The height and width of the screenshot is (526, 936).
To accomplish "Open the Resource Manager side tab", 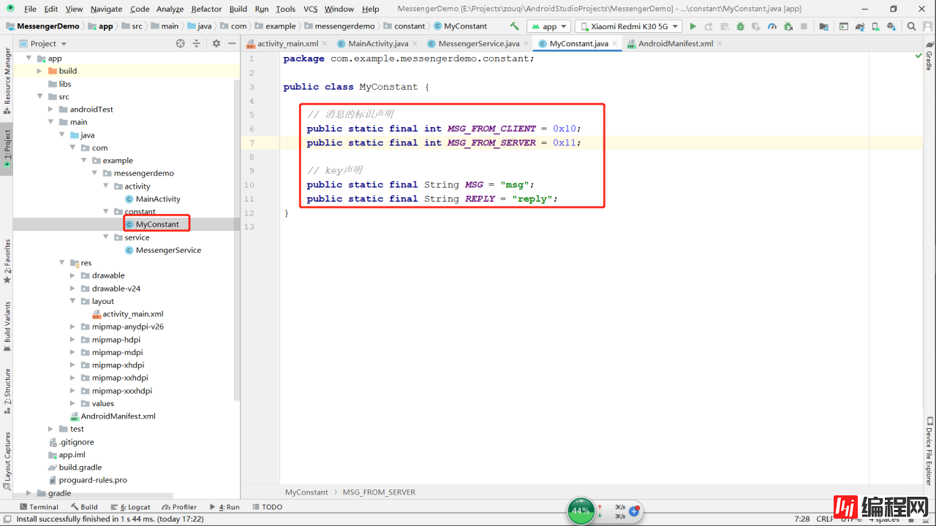I will 7,80.
